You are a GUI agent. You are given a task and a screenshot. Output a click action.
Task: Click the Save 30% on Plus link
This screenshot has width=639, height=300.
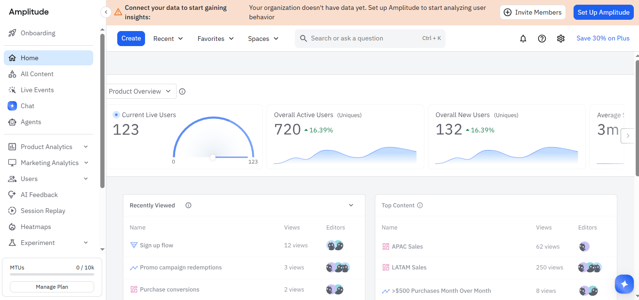(603, 39)
